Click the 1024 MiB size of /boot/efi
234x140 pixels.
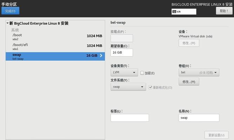click(x=94, y=46)
